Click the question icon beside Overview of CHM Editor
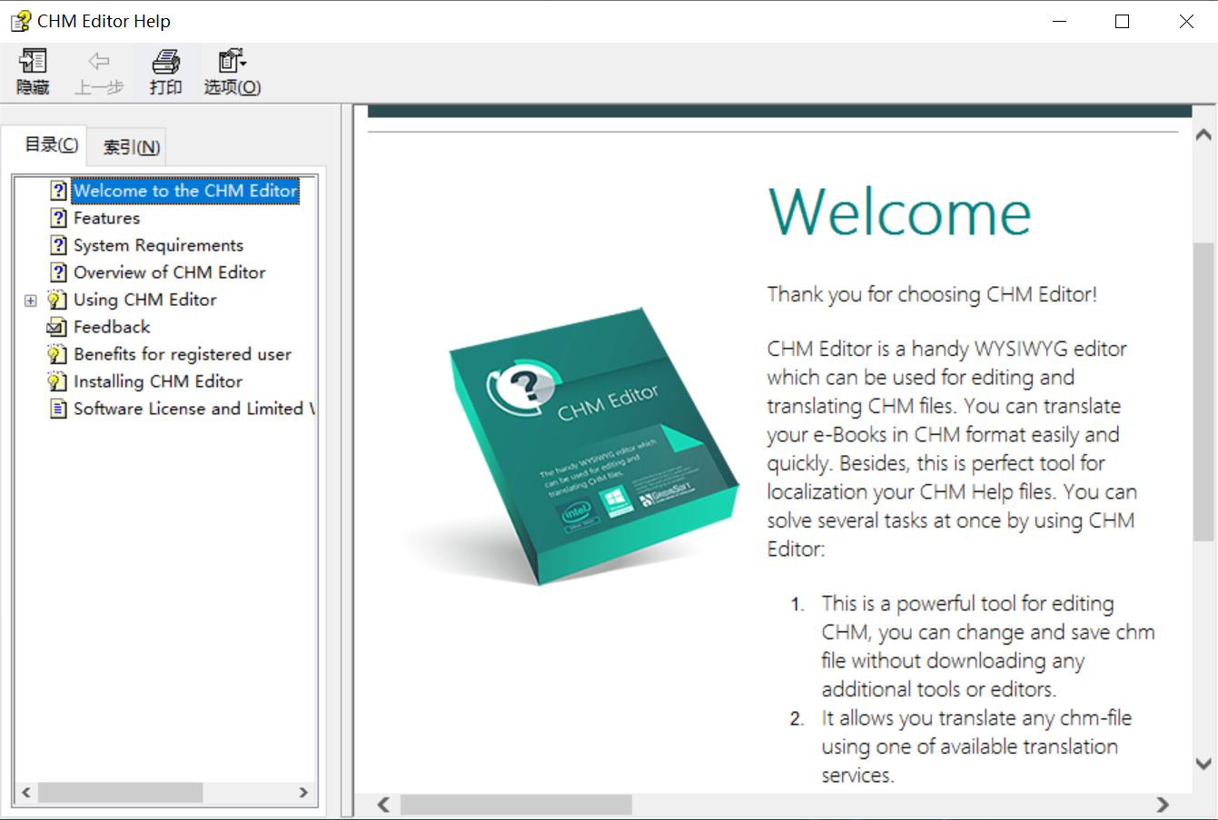This screenshot has width=1218, height=820. [x=58, y=272]
